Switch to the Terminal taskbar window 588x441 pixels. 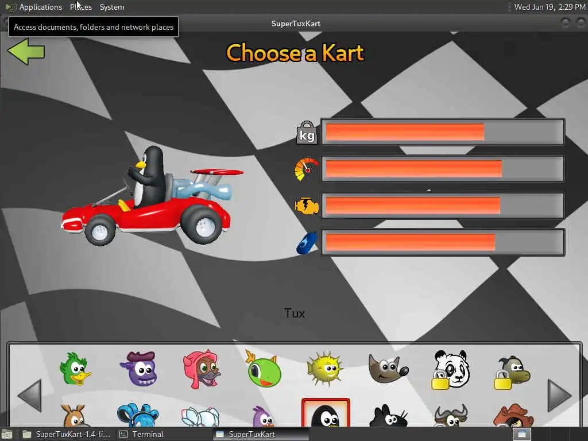coord(142,434)
